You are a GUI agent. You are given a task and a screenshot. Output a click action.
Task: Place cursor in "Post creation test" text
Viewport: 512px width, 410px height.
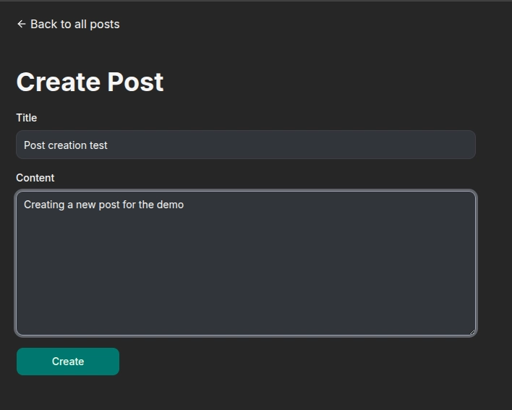pos(65,145)
